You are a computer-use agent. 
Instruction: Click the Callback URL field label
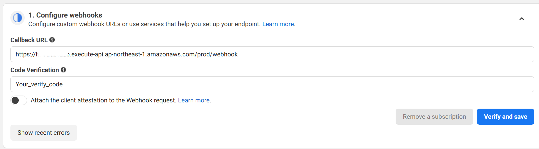29,40
